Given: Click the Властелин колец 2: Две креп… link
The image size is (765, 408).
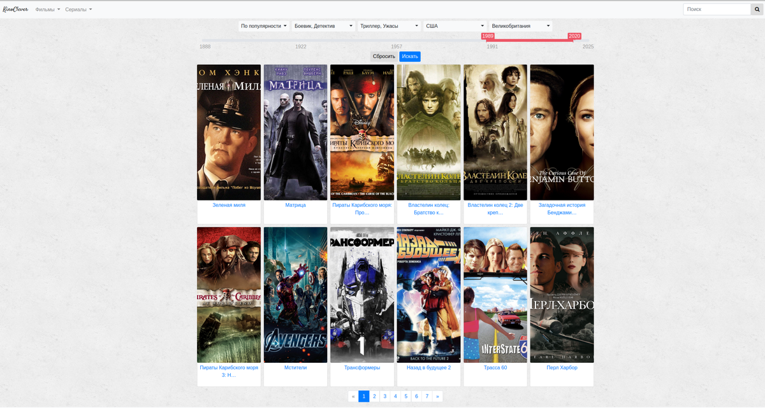Looking at the screenshot, I should point(495,209).
